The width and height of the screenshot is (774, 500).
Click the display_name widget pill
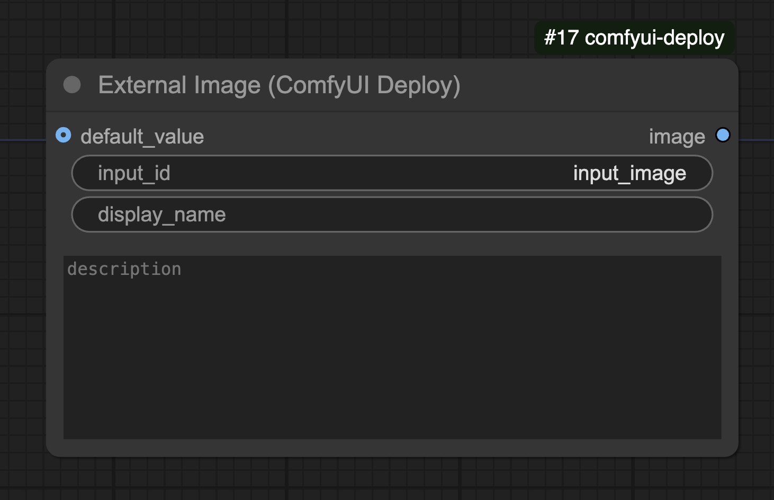[392, 214]
